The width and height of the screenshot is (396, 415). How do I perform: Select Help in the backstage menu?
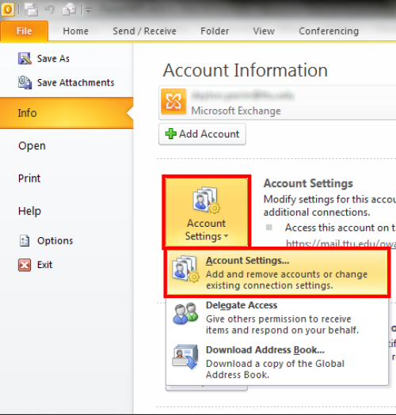(x=29, y=211)
